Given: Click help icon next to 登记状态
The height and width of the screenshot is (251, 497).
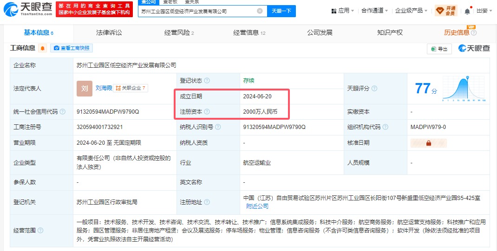Looking at the screenshot, I should point(207,81).
